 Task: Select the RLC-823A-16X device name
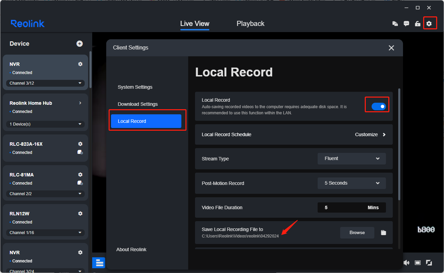click(26, 144)
